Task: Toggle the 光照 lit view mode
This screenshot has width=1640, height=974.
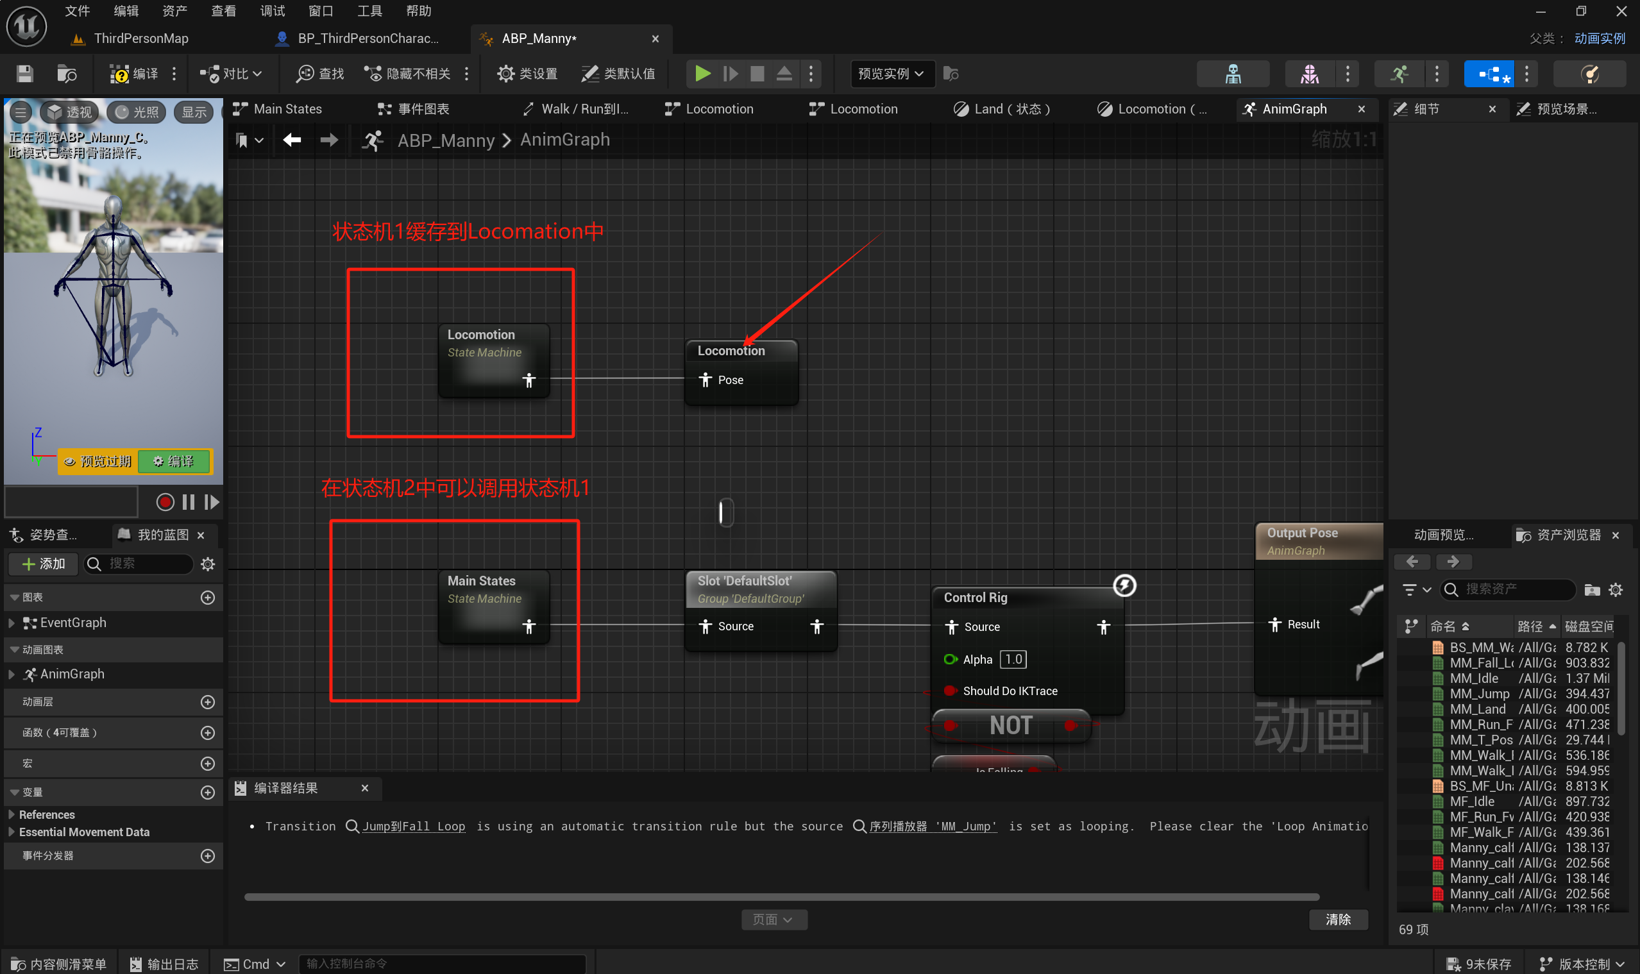Action: [137, 112]
